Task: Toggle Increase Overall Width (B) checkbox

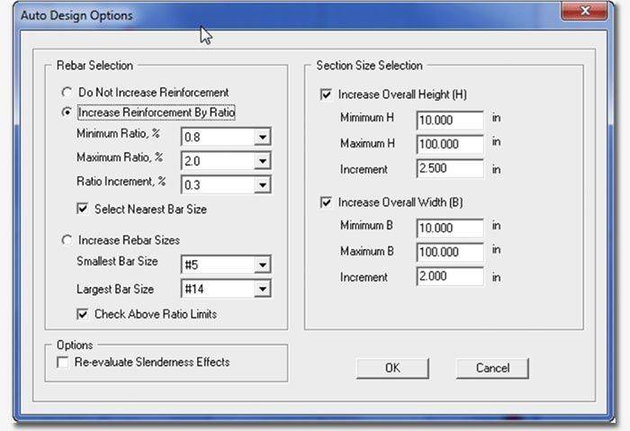Action: click(x=327, y=202)
